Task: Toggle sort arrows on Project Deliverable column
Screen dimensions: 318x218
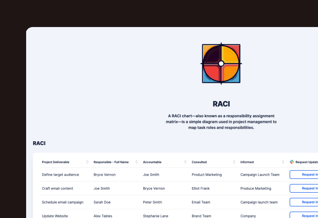Action: point(87,162)
